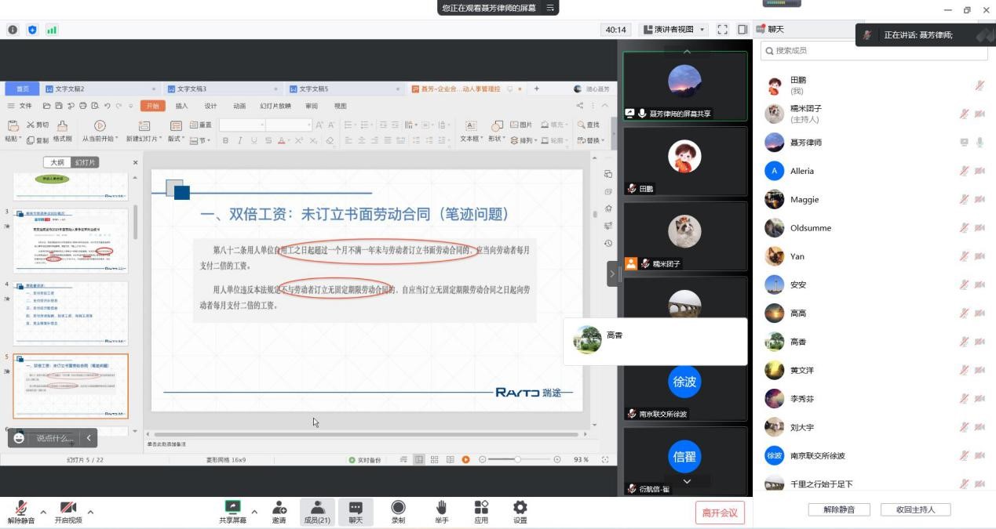Screen dimensions: 996x529
Task: Click the emoji face next to 说点什么
Action: pyautogui.click(x=19, y=438)
